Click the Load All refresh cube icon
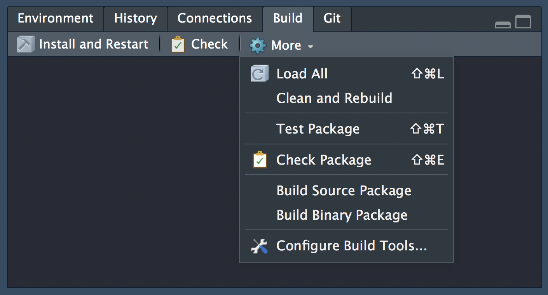 pyautogui.click(x=259, y=74)
